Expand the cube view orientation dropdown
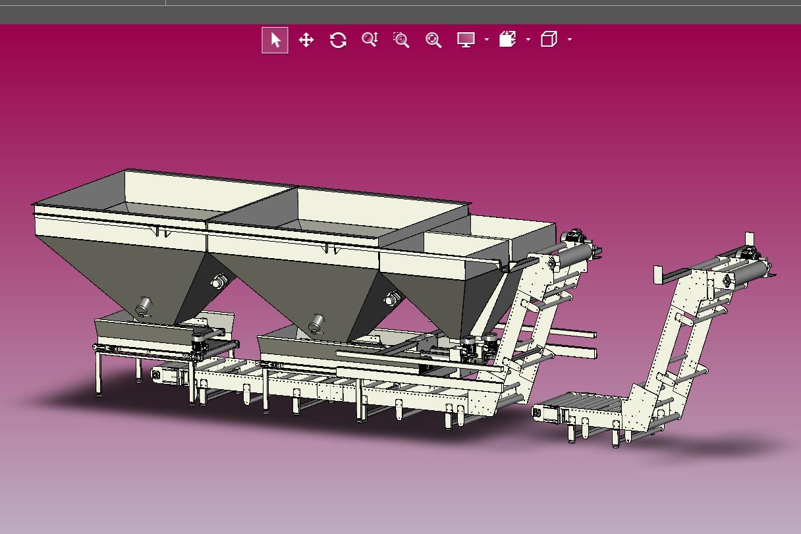Screen dimensions: 801x534 tap(570, 40)
